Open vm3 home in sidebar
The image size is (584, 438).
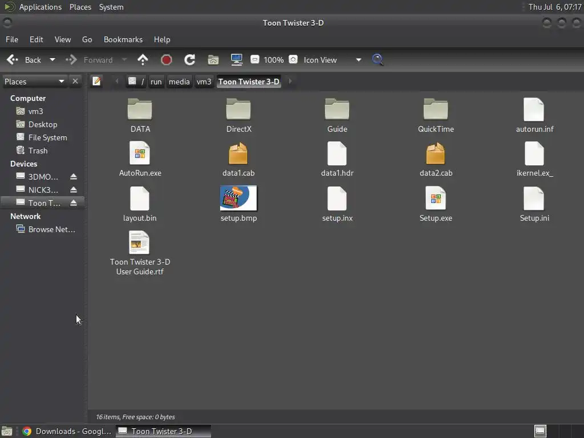click(42, 111)
